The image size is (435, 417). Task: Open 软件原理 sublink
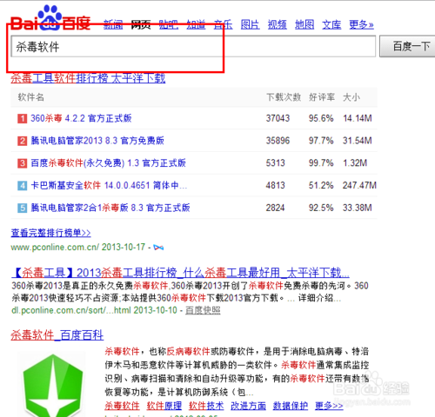tap(164, 406)
